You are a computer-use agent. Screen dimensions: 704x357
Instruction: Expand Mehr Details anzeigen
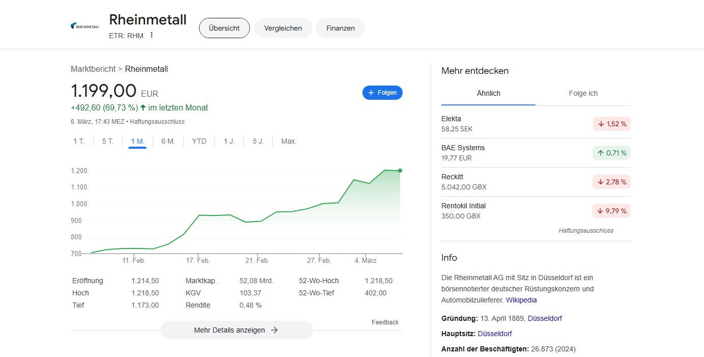coord(236,330)
